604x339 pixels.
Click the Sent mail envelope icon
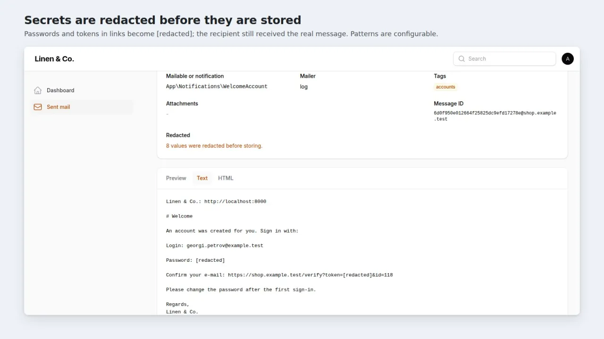38,107
